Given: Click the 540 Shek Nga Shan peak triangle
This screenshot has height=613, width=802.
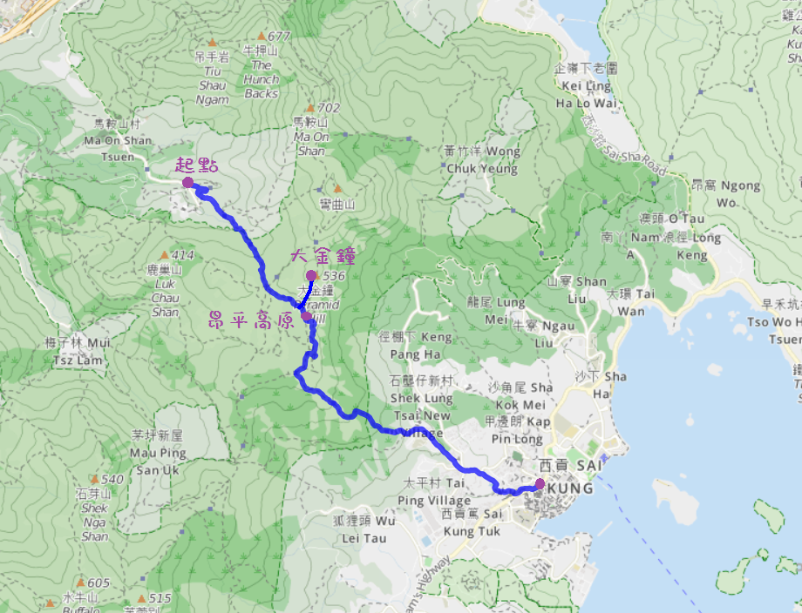Looking at the screenshot, I should (x=95, y=479).
